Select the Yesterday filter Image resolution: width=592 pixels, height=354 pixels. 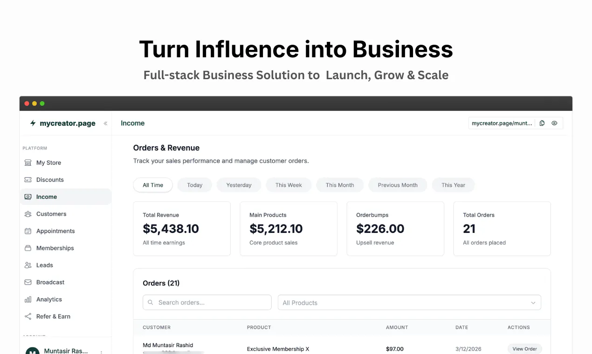pos(239,185)
